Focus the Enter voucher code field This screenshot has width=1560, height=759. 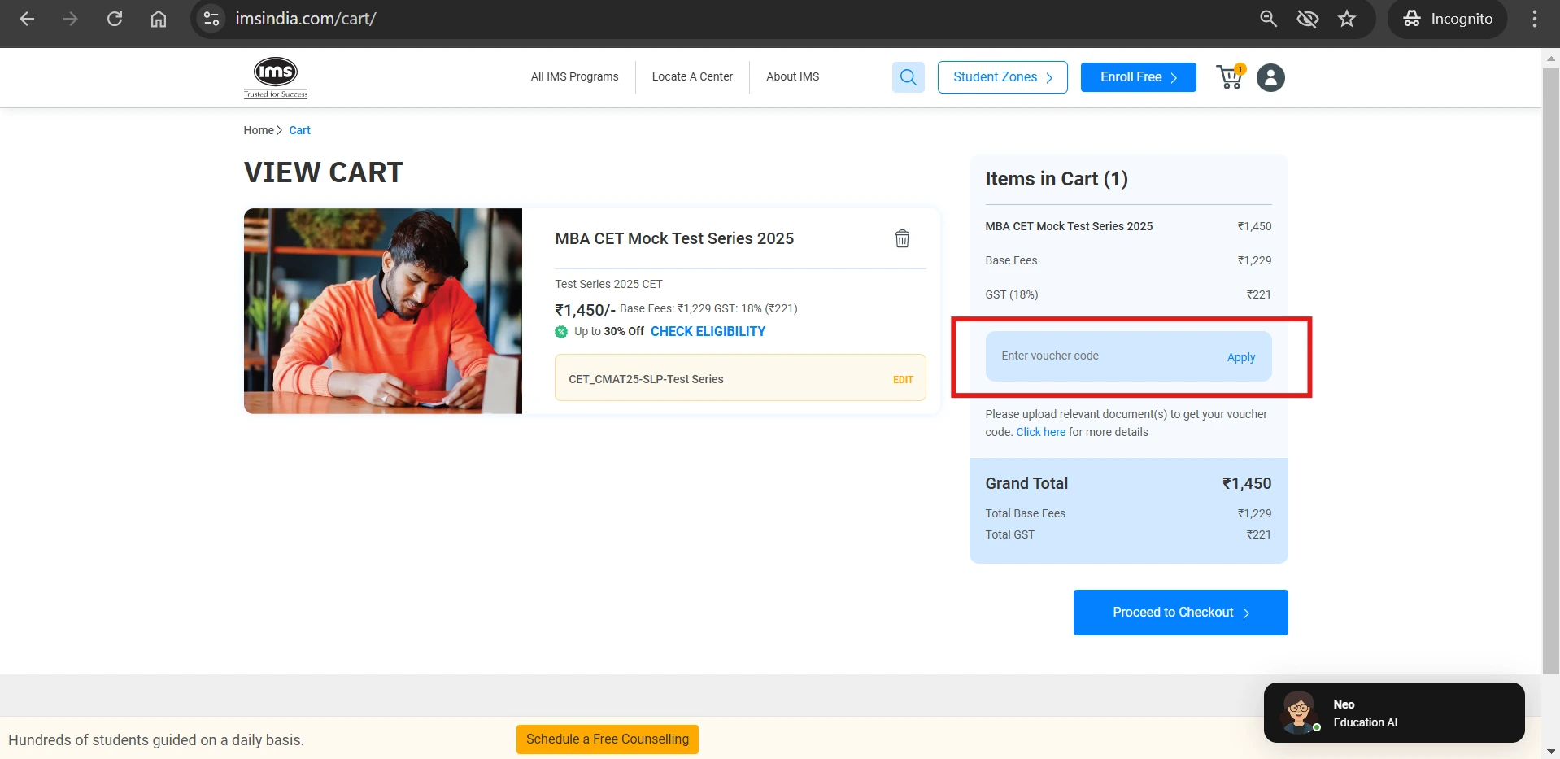[x=1098, y=356]
